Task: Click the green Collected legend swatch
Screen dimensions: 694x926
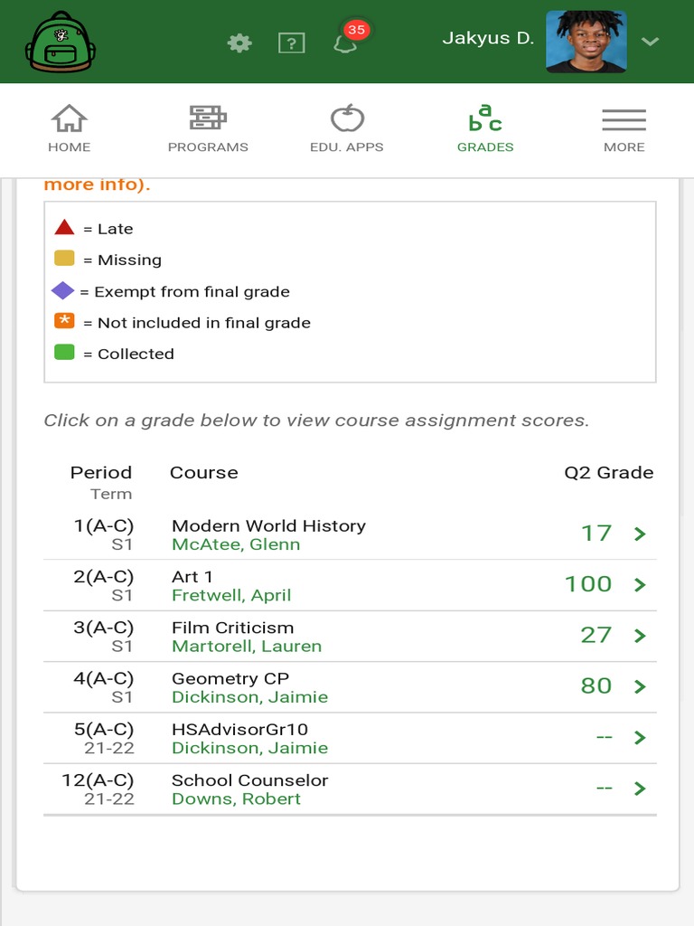Action: [x=64, y=353]
